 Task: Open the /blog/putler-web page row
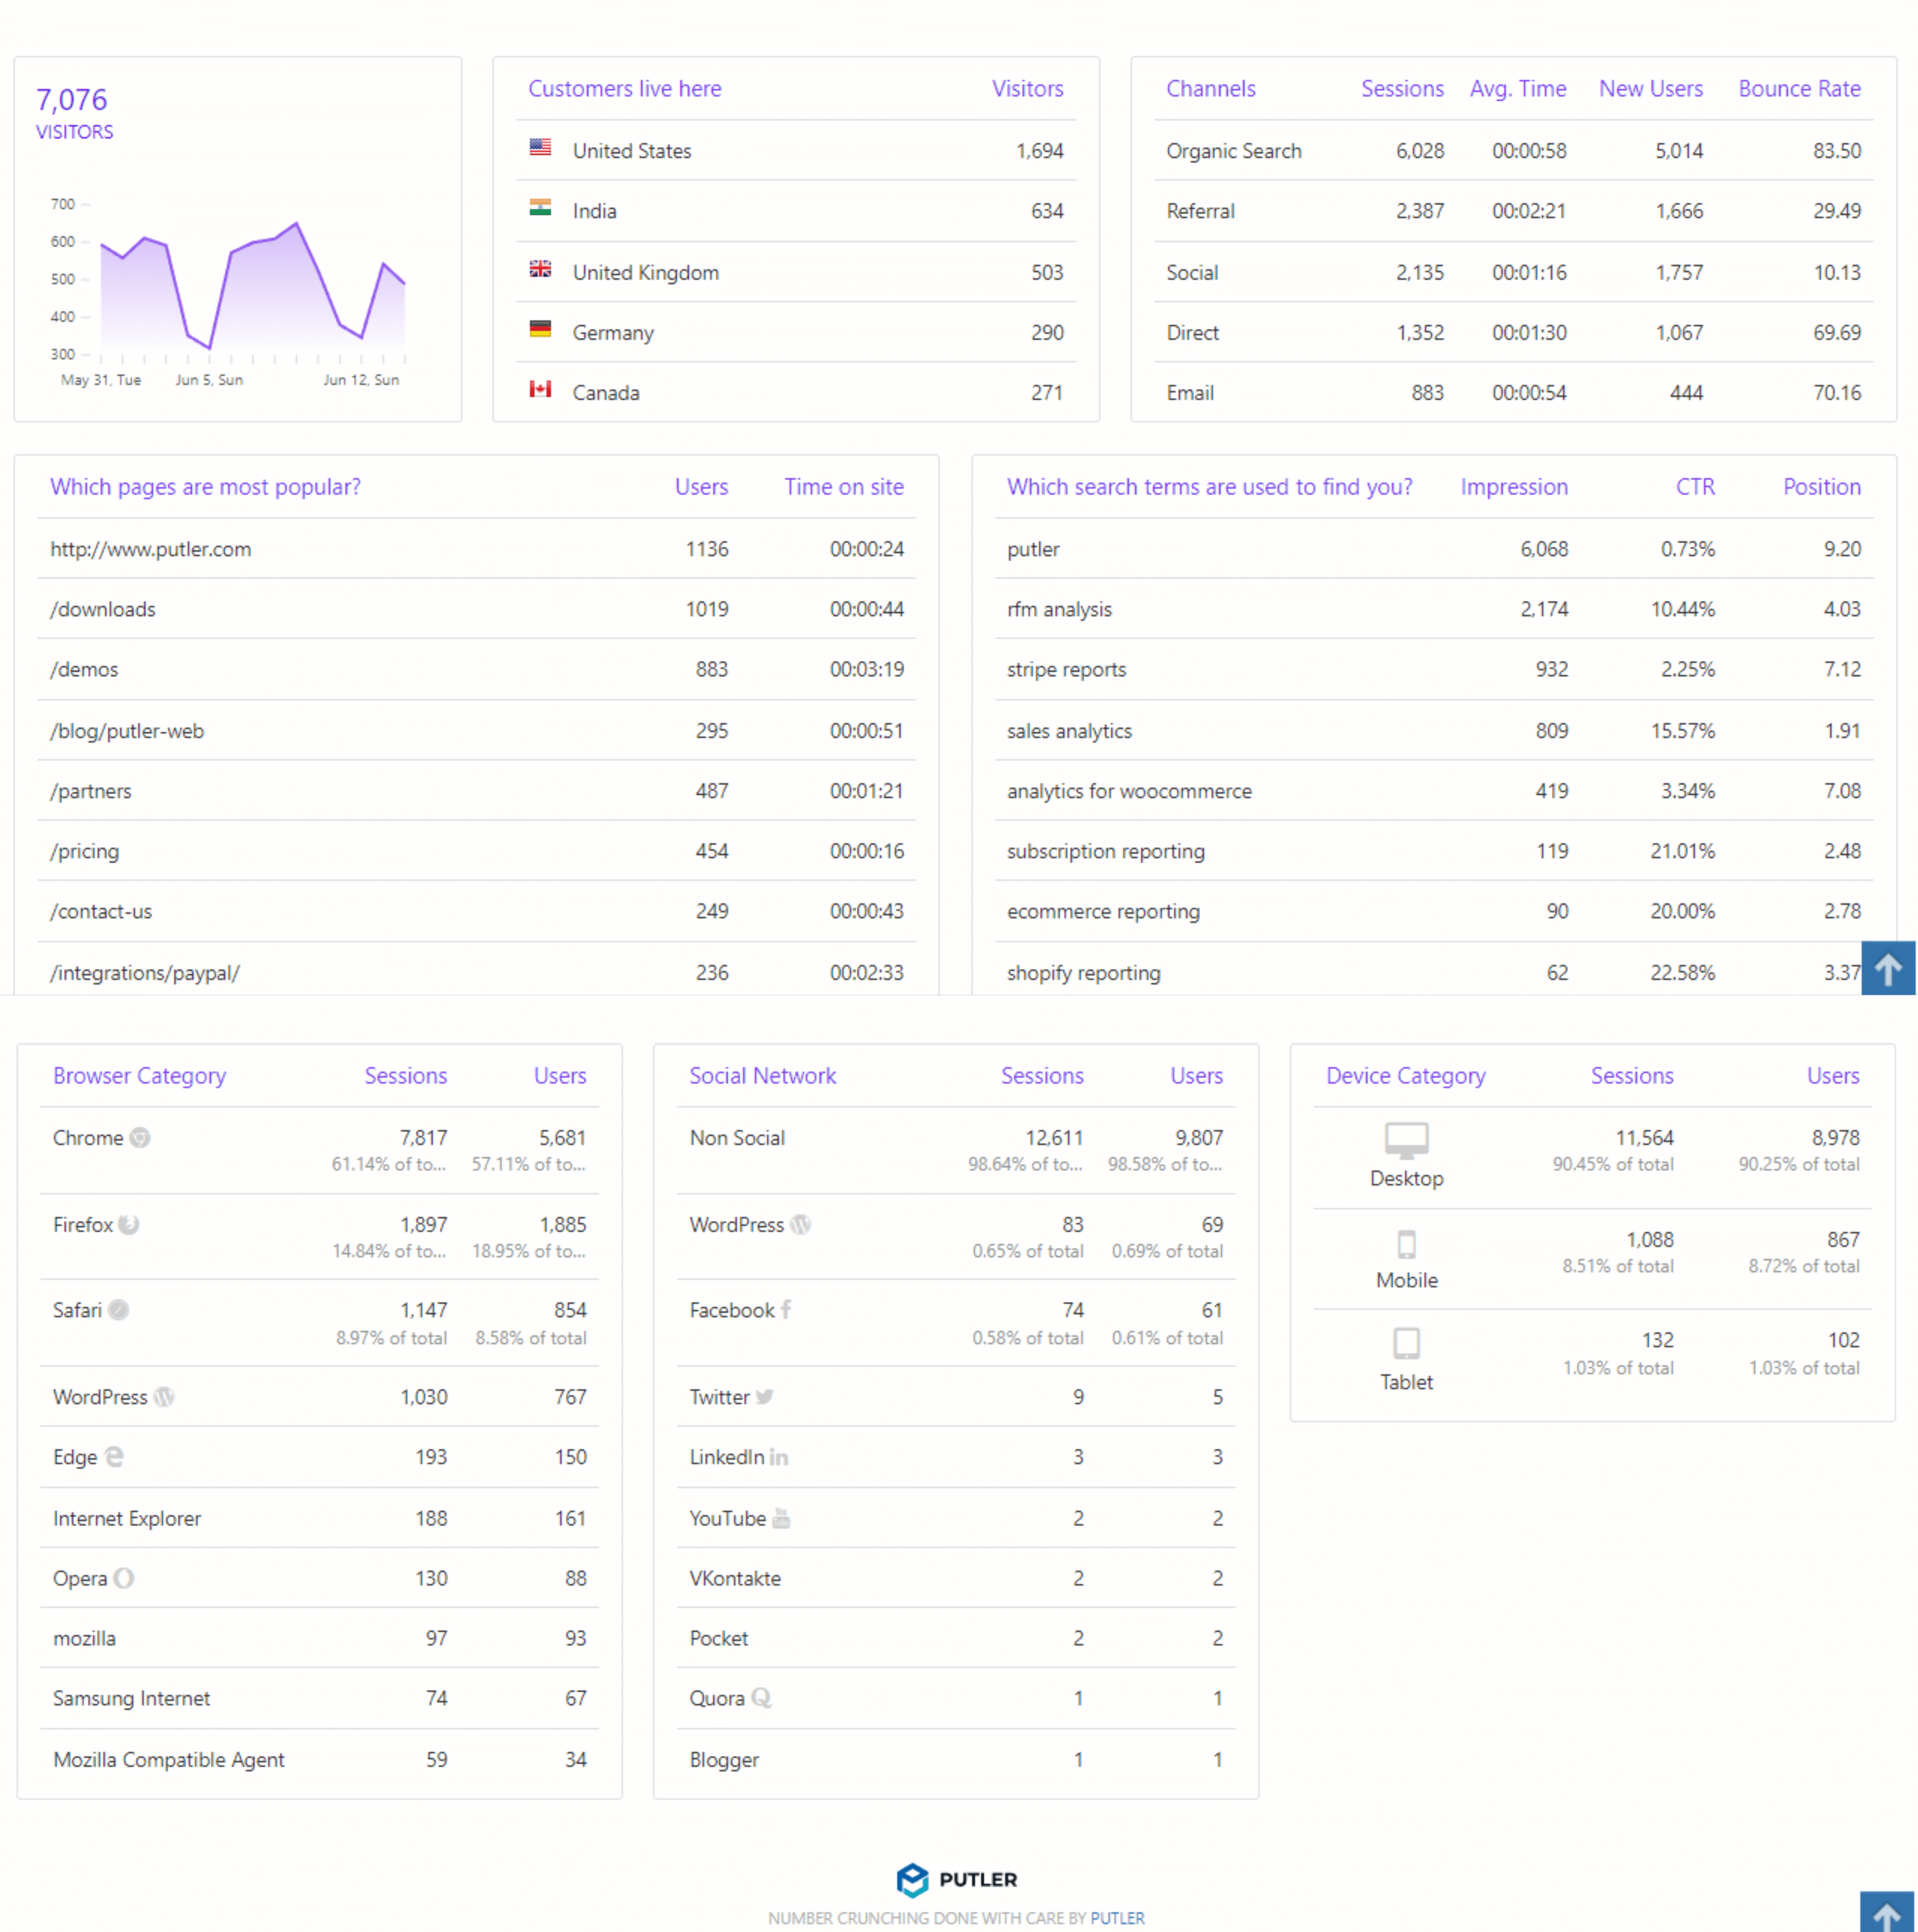click(x=476, y=730)
